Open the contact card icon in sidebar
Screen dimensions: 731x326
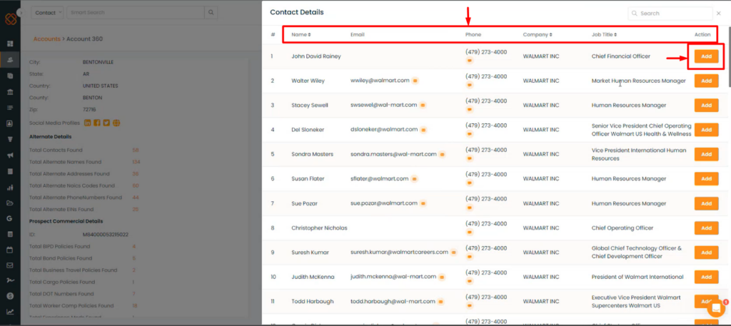[10, 123]
